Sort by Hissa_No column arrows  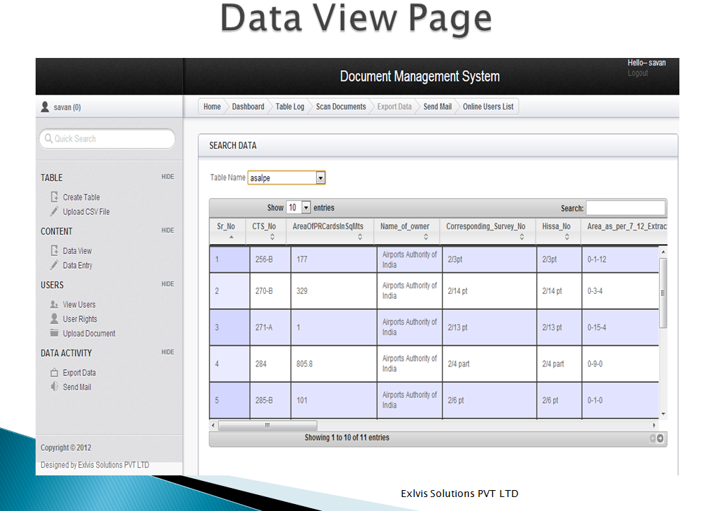point(567,237)
